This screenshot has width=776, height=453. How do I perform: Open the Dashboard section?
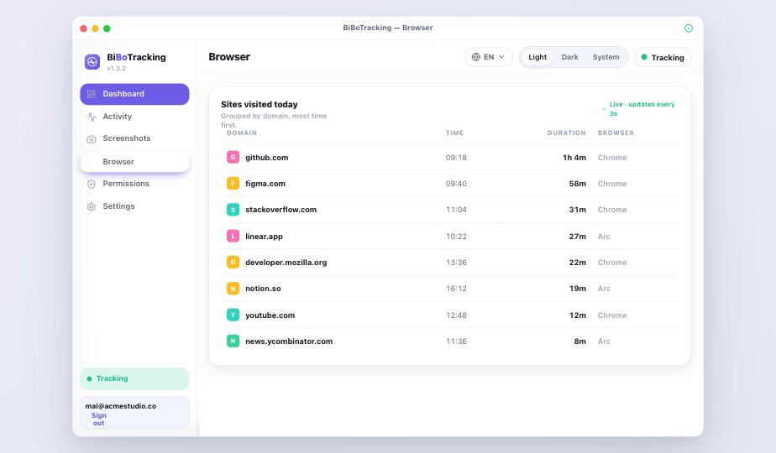tap(134, 94)
